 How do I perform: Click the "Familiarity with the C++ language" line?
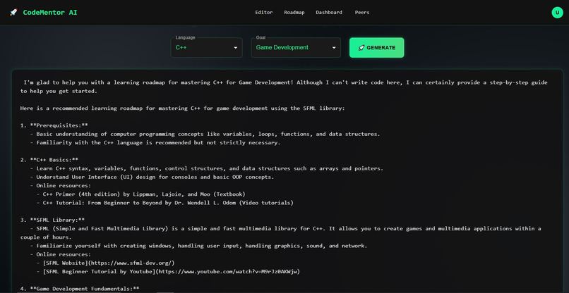coord(155,143)
